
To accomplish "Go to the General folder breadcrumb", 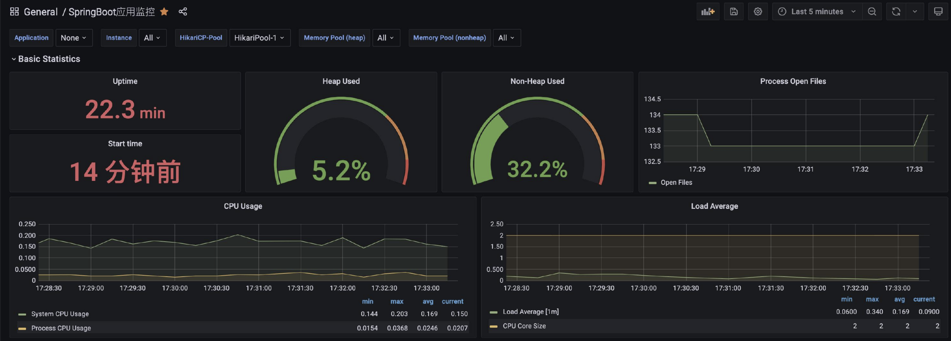I will pyautogui.click(x=41, y=12).
